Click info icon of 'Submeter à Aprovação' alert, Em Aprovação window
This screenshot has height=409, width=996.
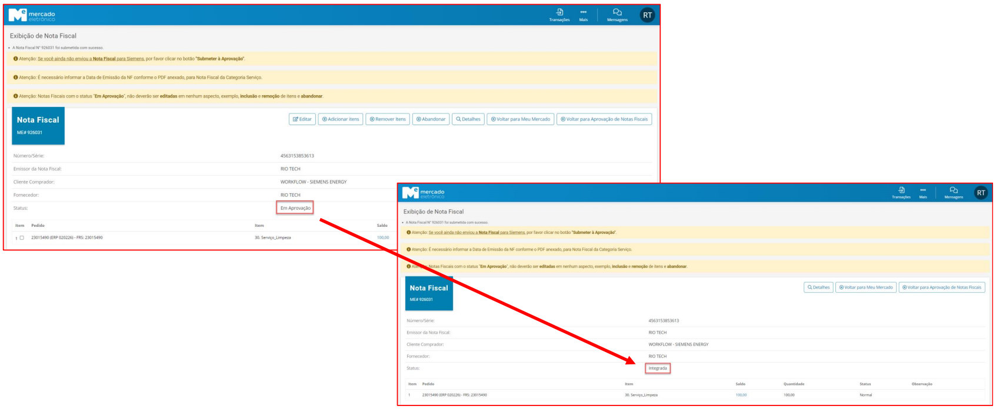[15, 59]
